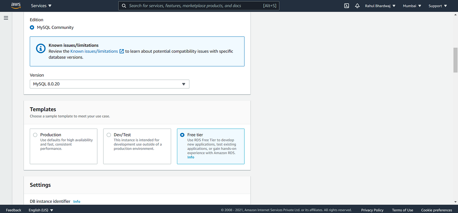Open the Mumbai region selector
458x213 pixels.
pyautogui.click(x=412, y=6)
